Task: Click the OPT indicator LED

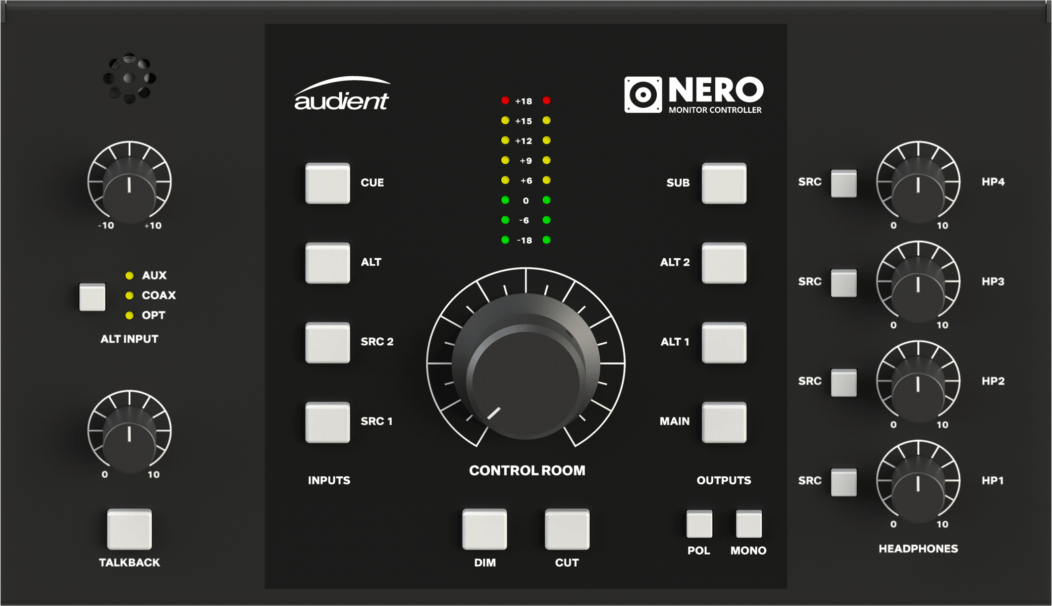Action: point(129,315)
